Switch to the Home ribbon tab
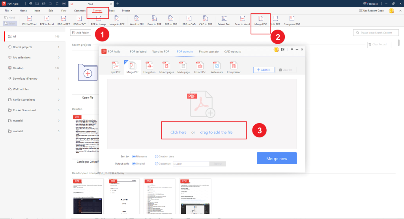The width and height of the screenshot is (404, 219). pos(23,11)
